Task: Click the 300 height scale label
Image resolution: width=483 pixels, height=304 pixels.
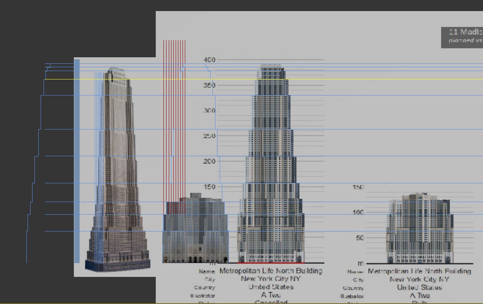Action: point(210,111)
